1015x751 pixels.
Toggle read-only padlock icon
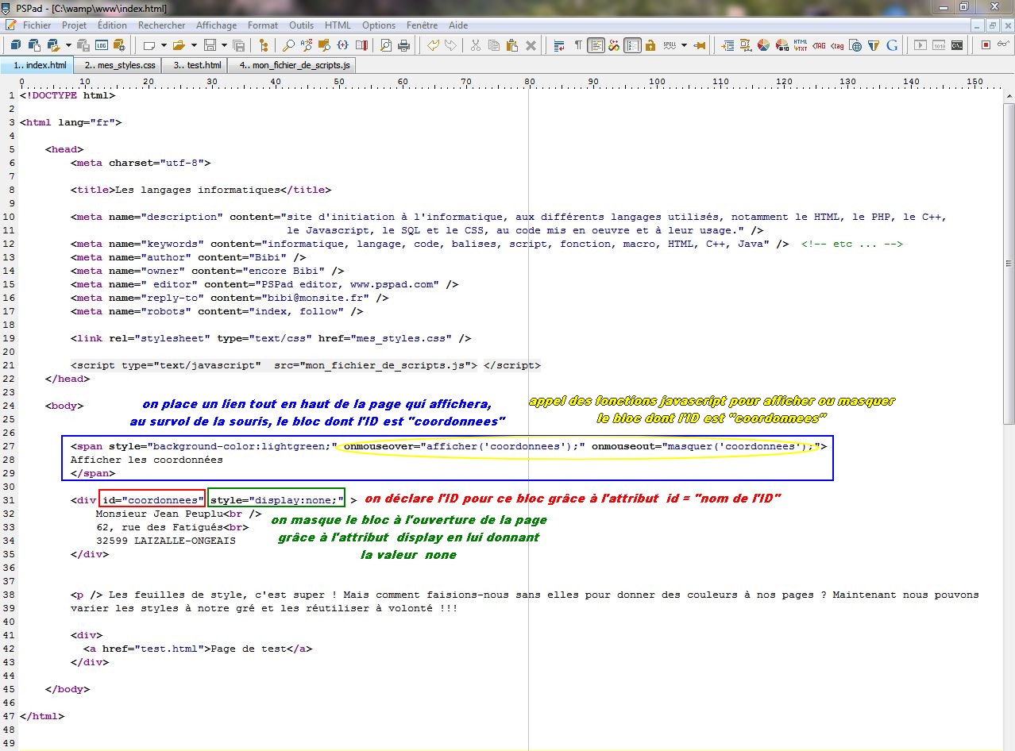click(x=650, y=45)
